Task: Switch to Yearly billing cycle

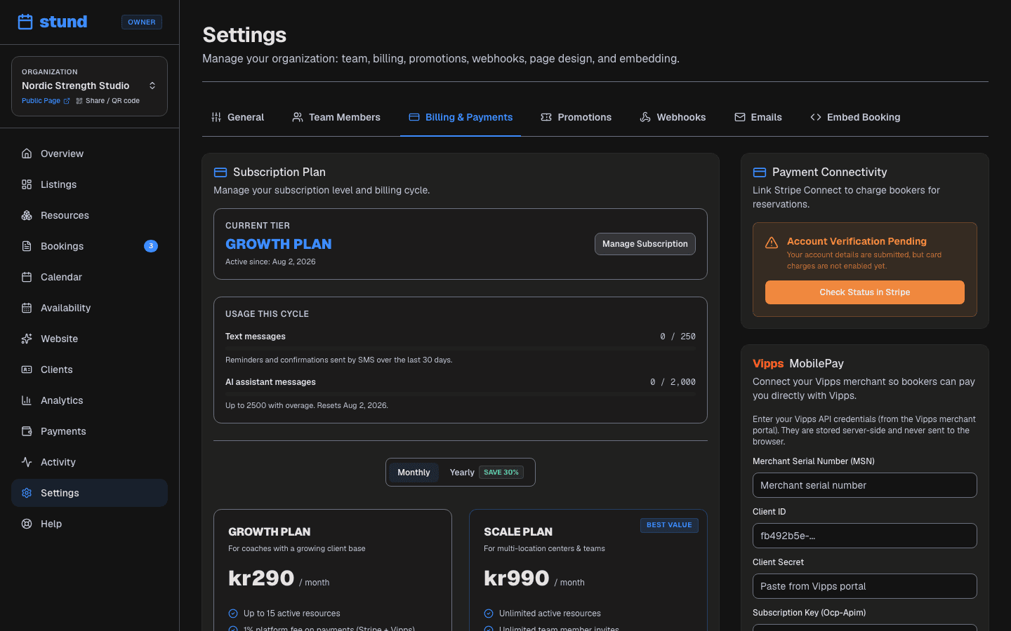Action: click(x=487, y=473)
